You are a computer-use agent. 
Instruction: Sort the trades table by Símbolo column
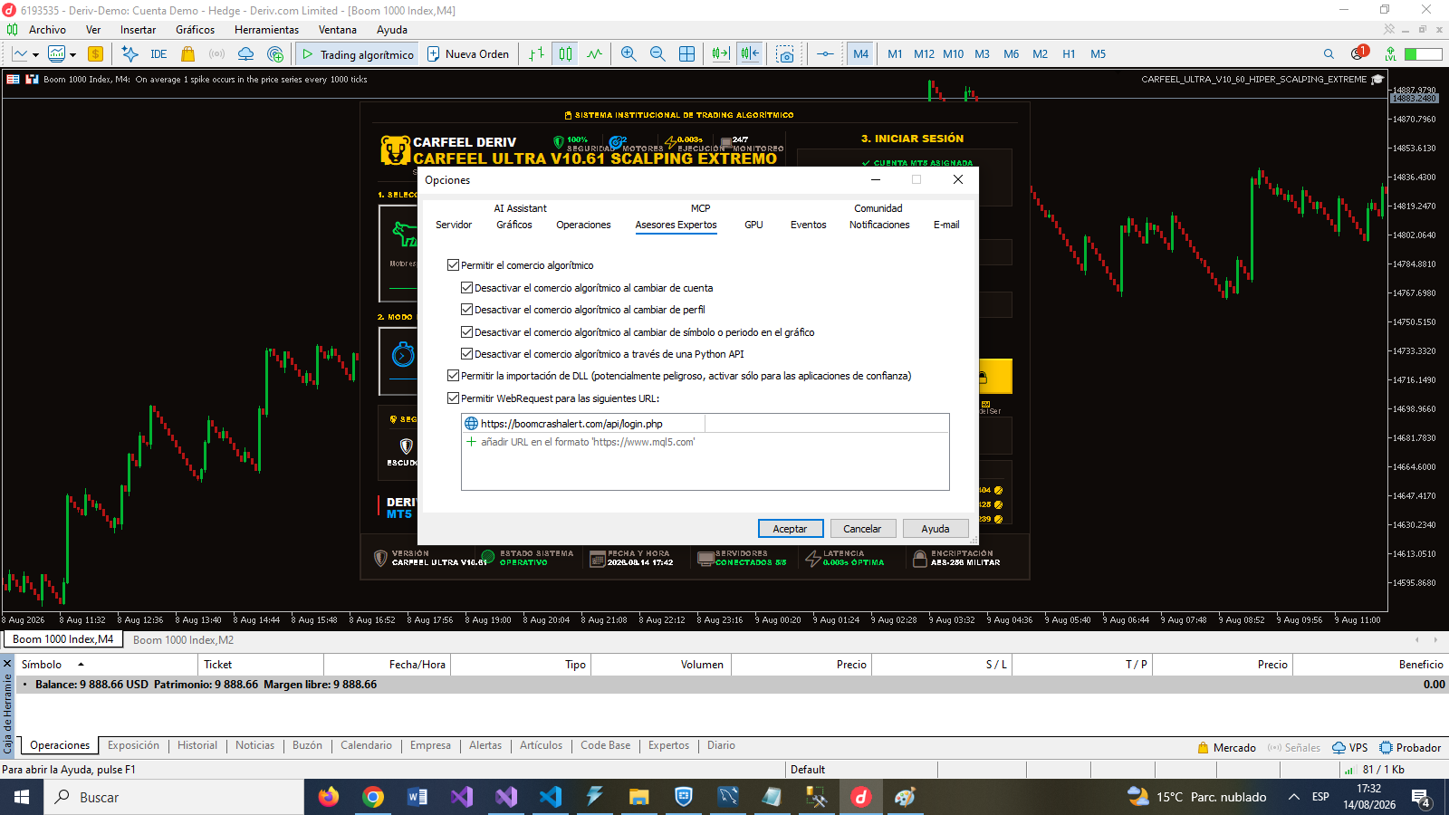click(x=109, y=665)
